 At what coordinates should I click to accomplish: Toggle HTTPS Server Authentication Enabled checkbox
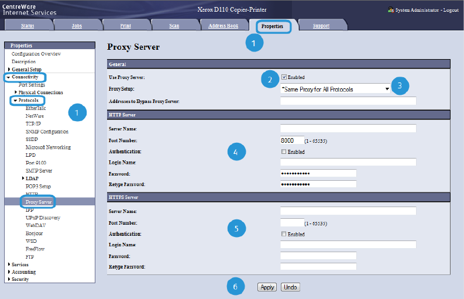point(284,234)
